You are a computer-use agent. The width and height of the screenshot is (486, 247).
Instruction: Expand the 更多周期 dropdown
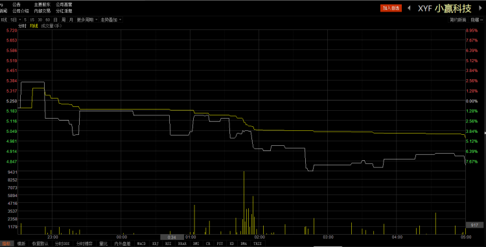pyautogui.click(x=87, y=20)
